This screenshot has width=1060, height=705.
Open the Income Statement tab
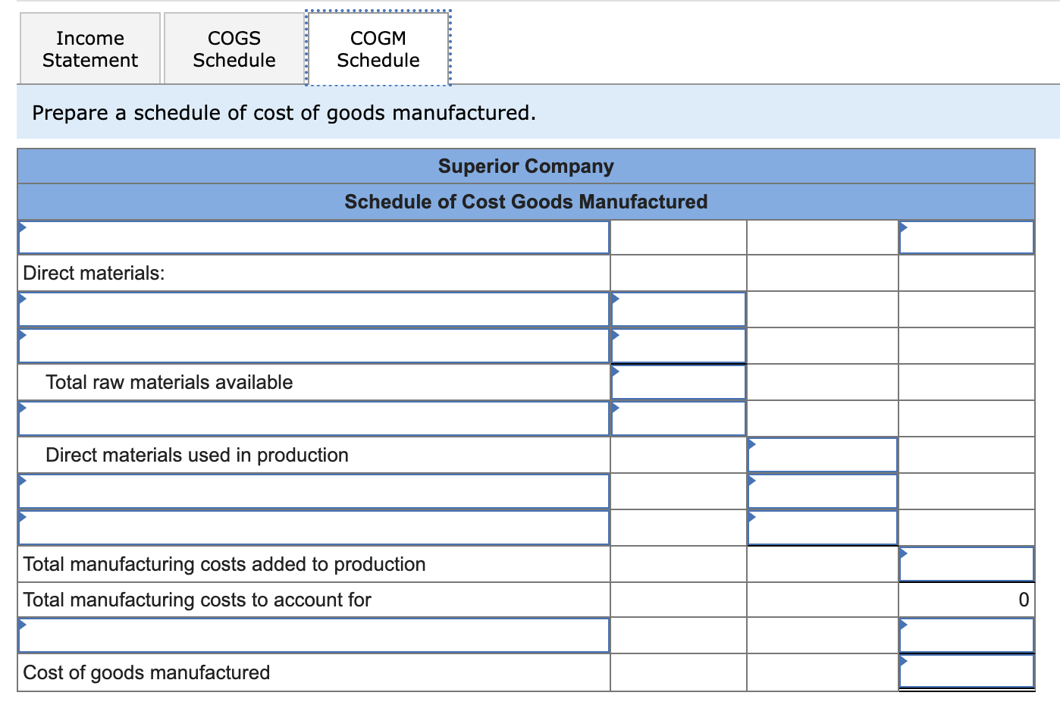pos(89,49)
